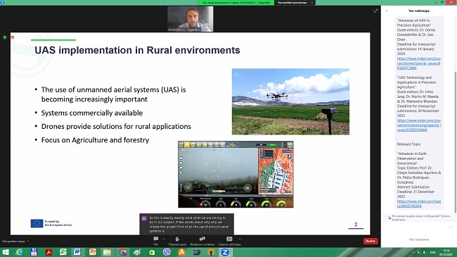
Task: Click the chat message input field
Action: click(x=418, y=239)
